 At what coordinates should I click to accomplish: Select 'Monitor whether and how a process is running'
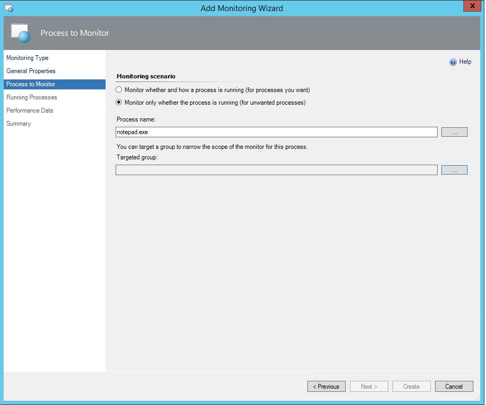(x=119, y=90)
